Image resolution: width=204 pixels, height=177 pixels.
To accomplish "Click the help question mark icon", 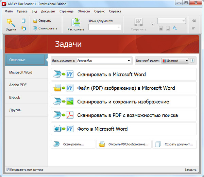I will [192, 61].
